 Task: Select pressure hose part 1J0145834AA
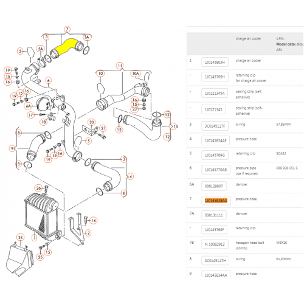[216, 274]
